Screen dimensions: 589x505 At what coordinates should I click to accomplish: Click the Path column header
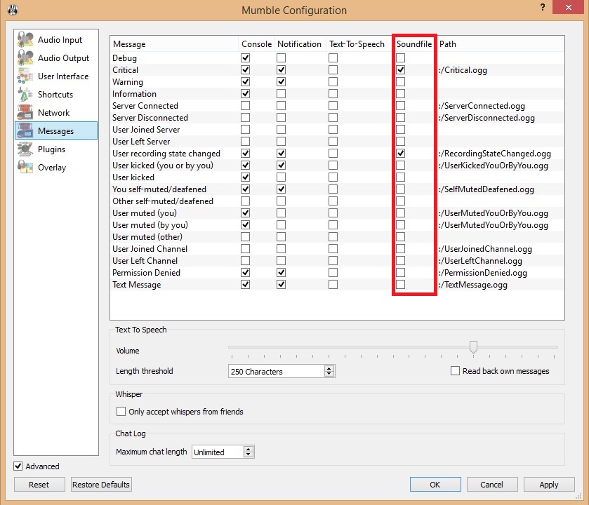pos(501,44)
